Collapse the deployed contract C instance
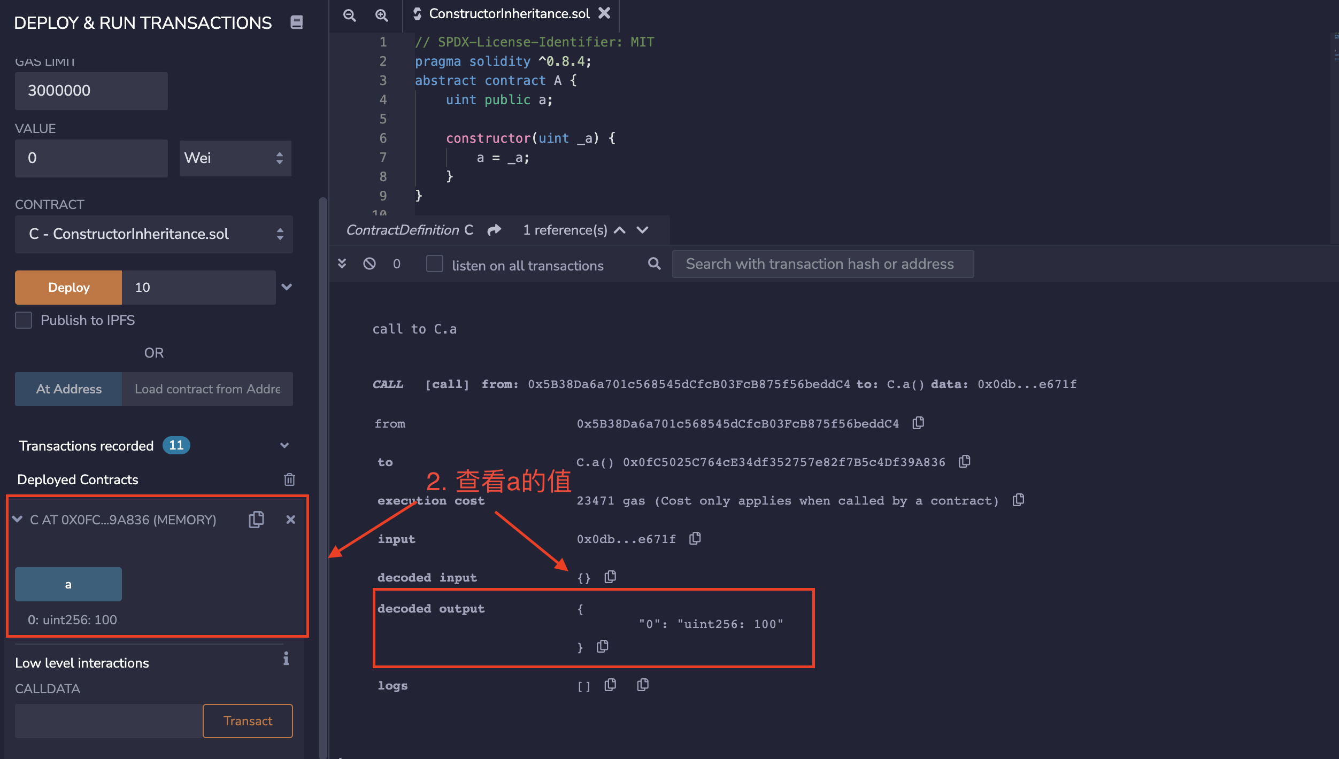The image size is (1339, 759). point(18,520)
